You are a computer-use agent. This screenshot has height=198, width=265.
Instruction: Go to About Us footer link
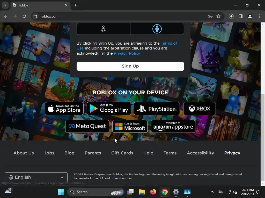[x=24, y=153]
